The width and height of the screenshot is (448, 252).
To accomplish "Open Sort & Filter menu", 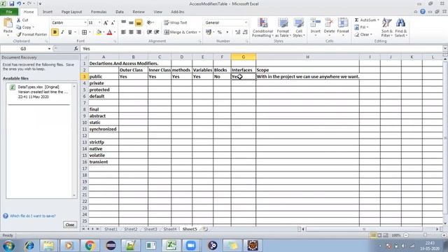I will tap(386, 27).
